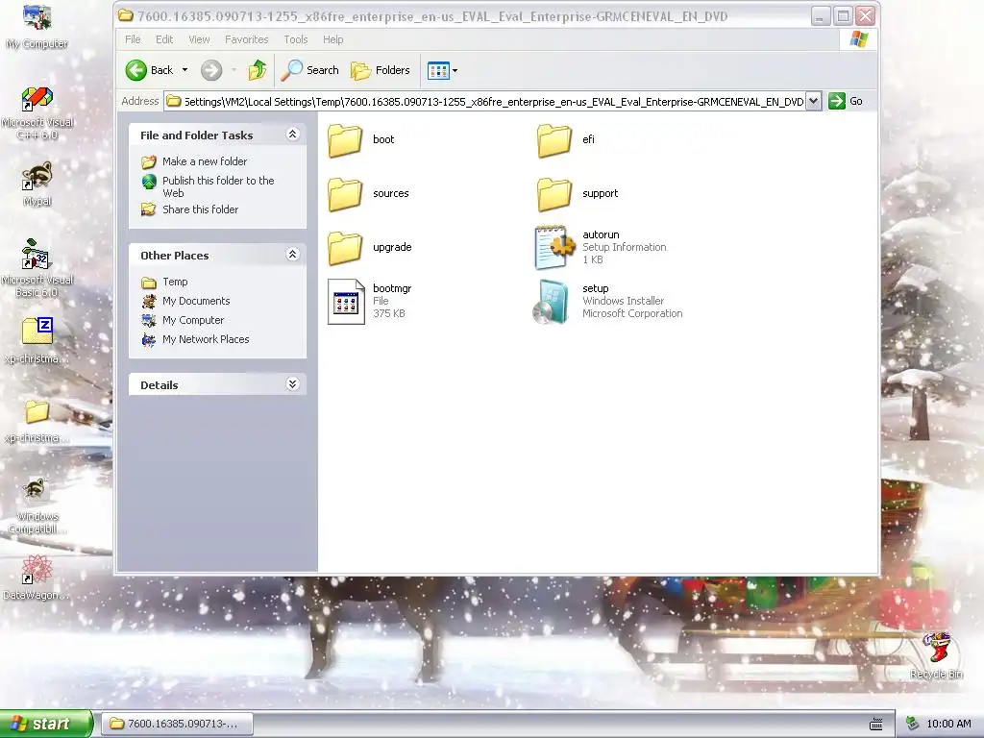Select the Mypal desktop shortcut
This screenshot has height=738, width=984.
click(x=37, y=177)
